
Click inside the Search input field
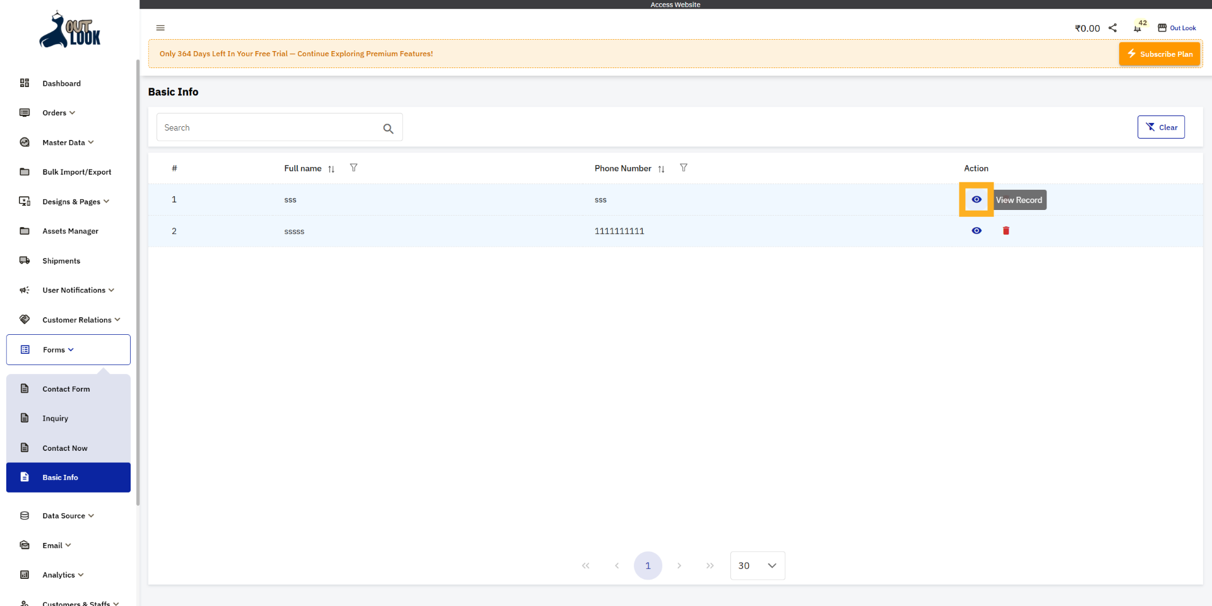(x=265, y=127)
